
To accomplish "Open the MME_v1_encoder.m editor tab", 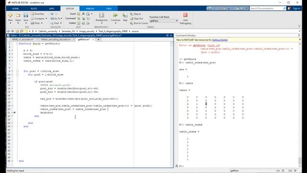I will pyautogui.click(x=23, y=39).
